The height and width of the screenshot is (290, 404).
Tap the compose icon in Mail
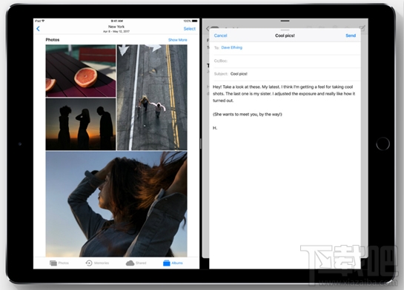362,28
